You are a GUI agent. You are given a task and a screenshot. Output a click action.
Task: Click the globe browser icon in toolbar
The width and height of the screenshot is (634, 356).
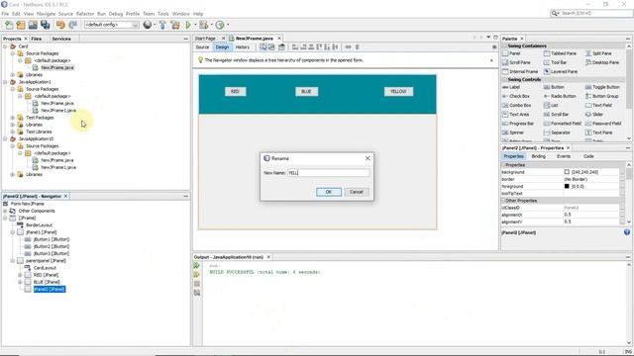click(148, 25)
